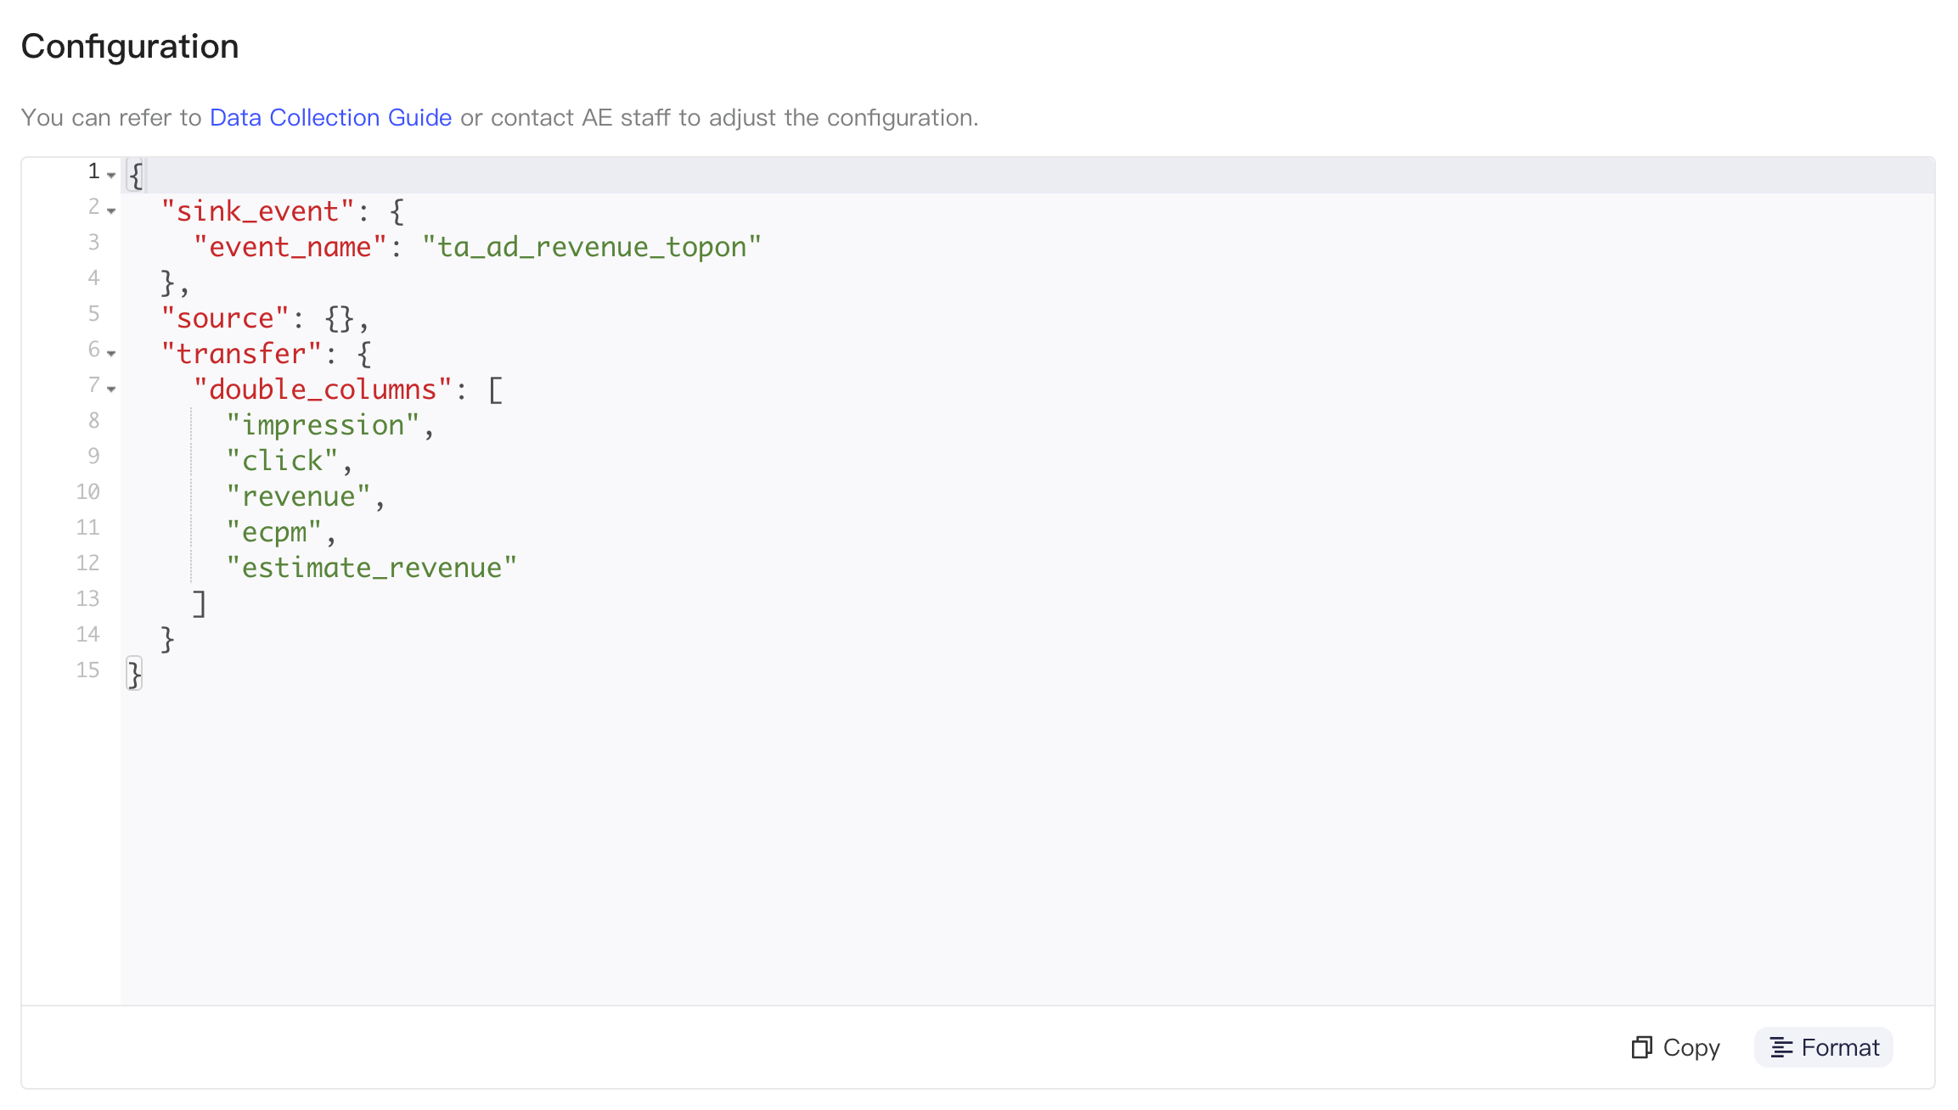
Task: Click the Format button
Action: coord(1824,1047)
